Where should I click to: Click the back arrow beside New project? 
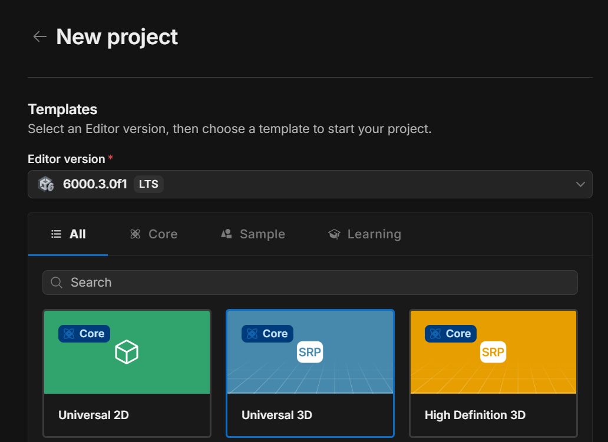pyautogui.click(x=39, y=36)
